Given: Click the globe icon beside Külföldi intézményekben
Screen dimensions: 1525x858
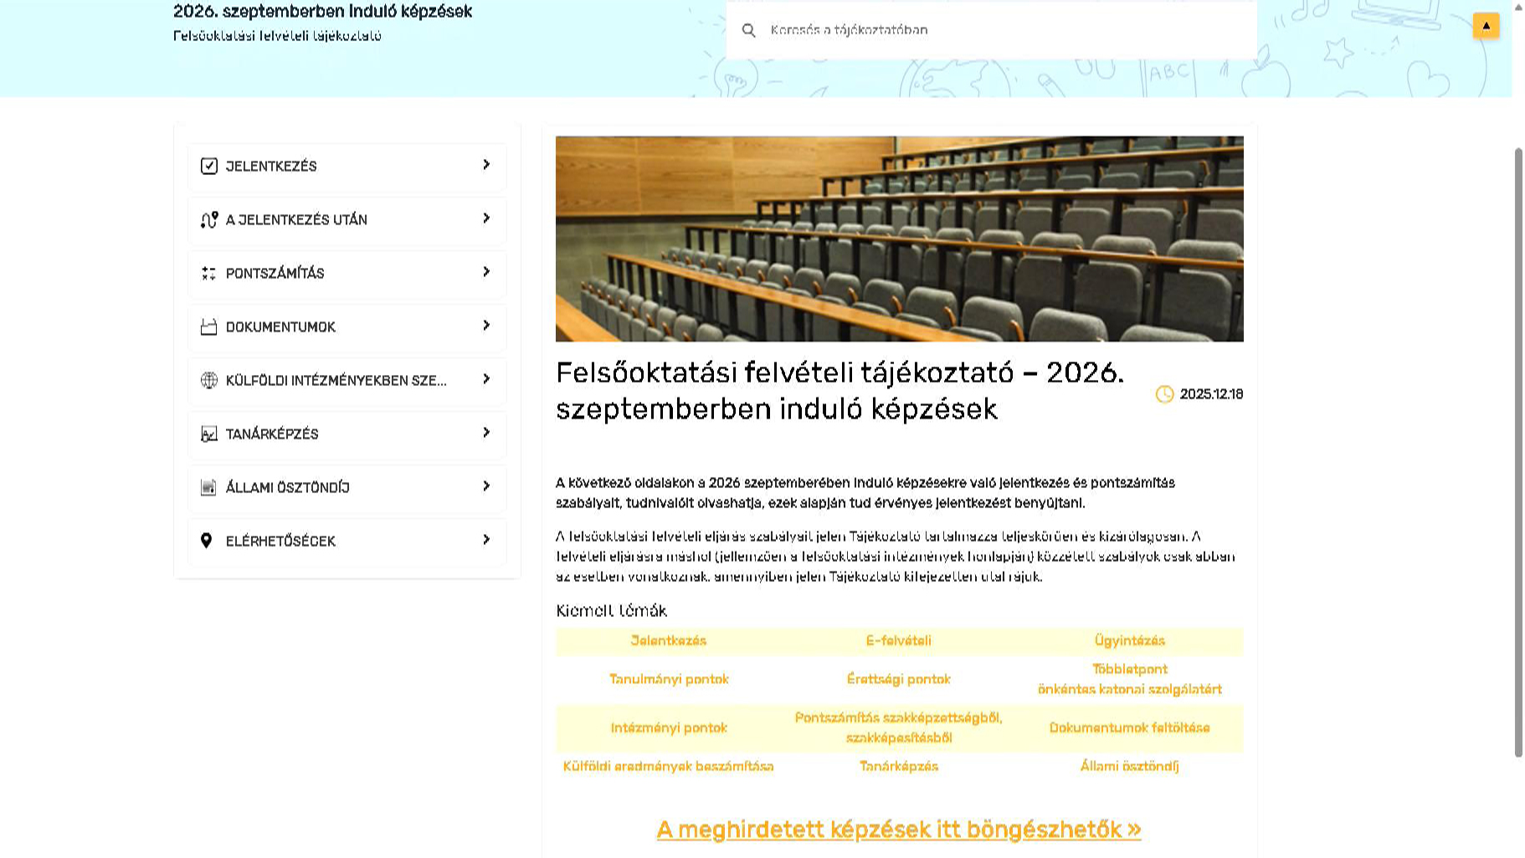Looking at the screenshot, I should pyautogui.click(x=209, y=380).
